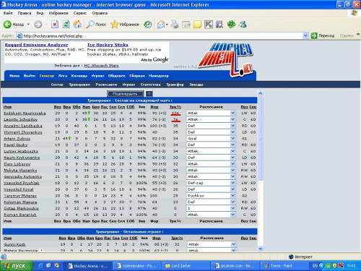Click the address URL field

[x=162, y=36]
